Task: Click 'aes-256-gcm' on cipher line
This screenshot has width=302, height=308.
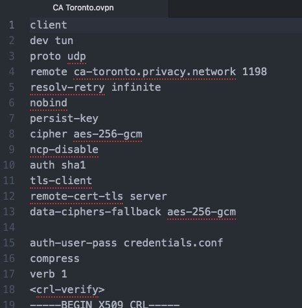Action: pyautogui.click(x=108, y=134)
